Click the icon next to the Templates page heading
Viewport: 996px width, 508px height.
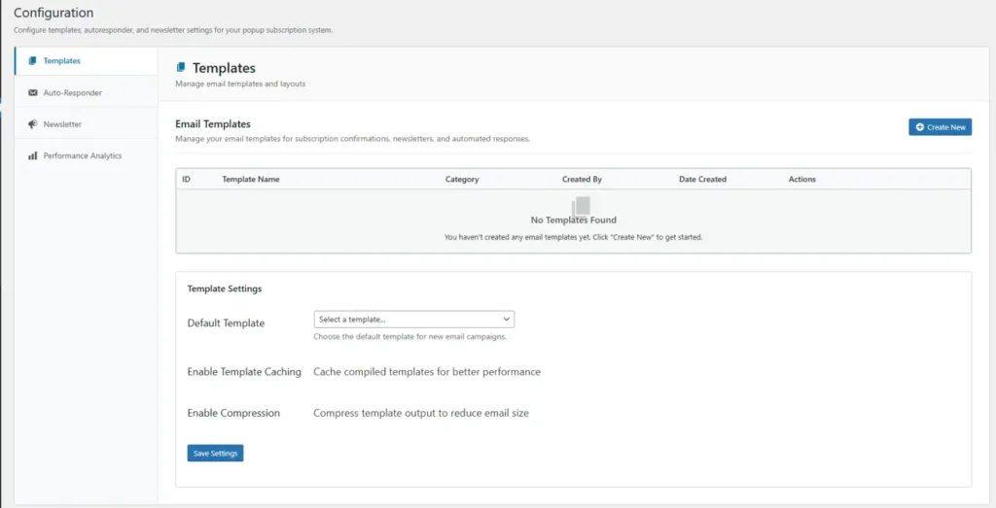pyautogui.click(x=180, y=67)
